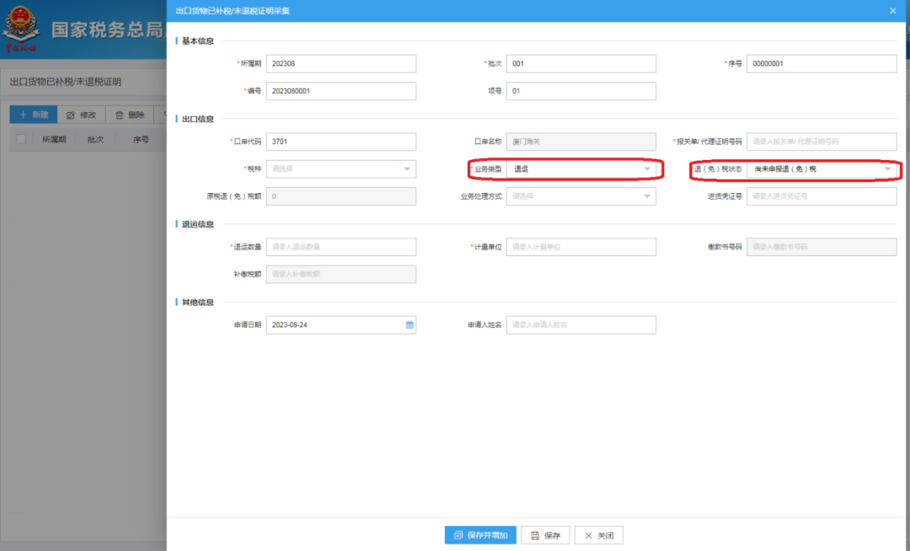This screenshot has height=551, width=910.
Task: Click 删除 button in background window
Action: [x=130, y=115]
